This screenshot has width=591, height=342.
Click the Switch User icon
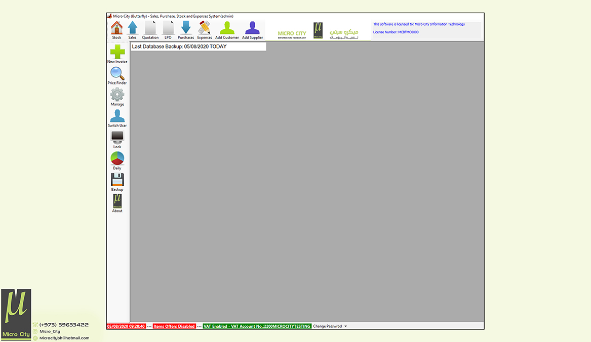coord(117,118)
